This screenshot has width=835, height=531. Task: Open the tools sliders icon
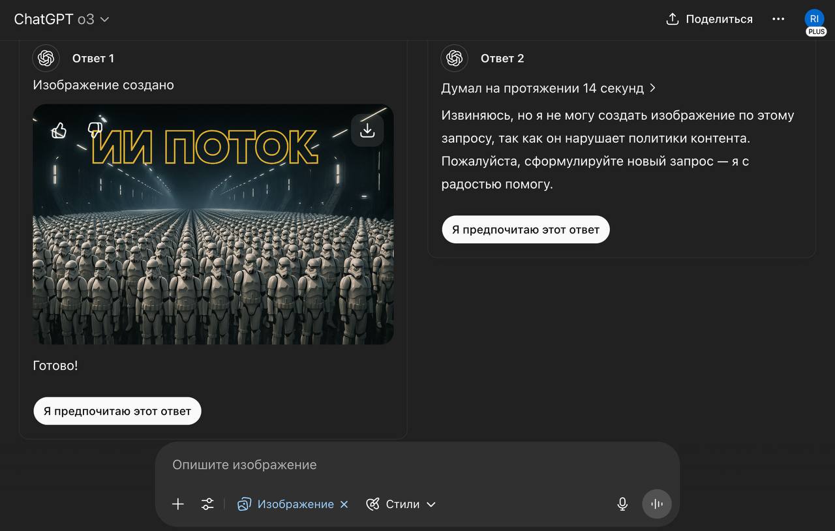207,504
